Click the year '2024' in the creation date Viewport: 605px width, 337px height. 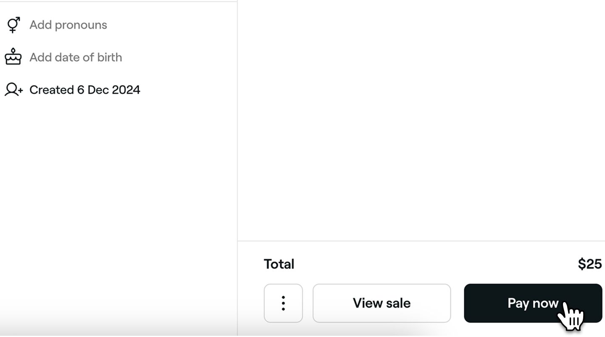coord(126,90)
